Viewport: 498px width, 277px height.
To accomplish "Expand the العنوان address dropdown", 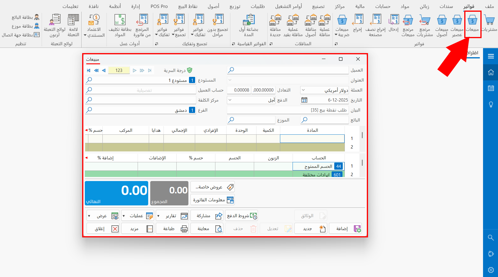I will click(x=230, y=80).
